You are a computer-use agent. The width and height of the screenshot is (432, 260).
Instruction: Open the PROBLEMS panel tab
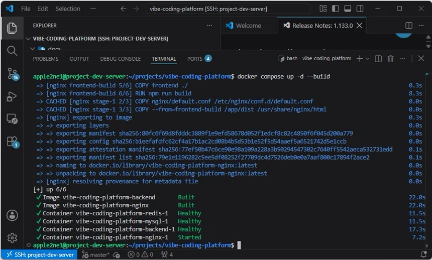click(x=45, y=59)
